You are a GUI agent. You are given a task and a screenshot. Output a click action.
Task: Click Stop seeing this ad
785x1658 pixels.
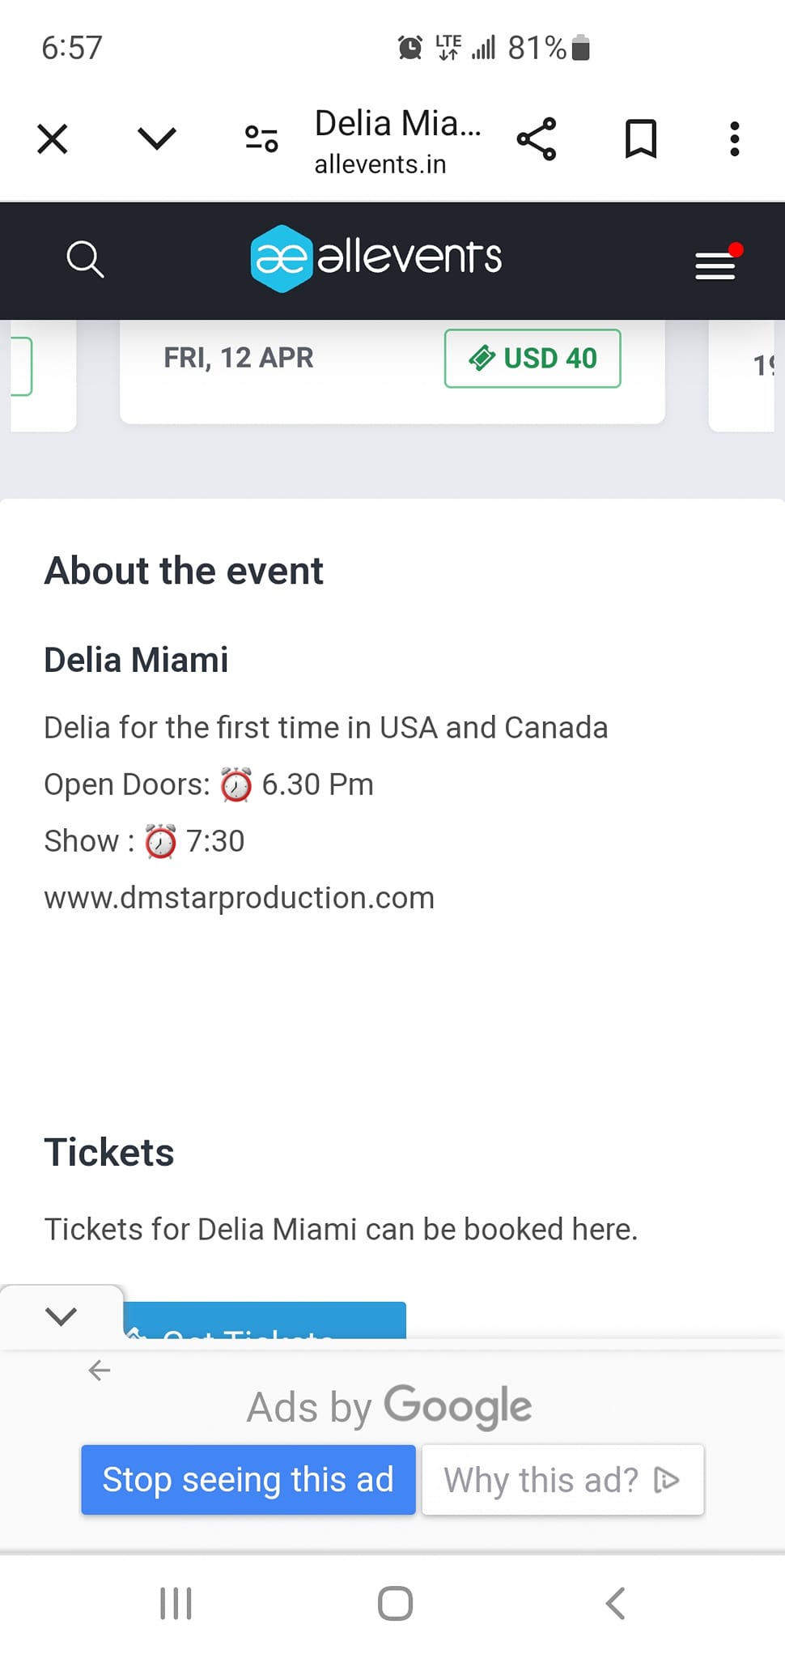(x=248, y=1480)
